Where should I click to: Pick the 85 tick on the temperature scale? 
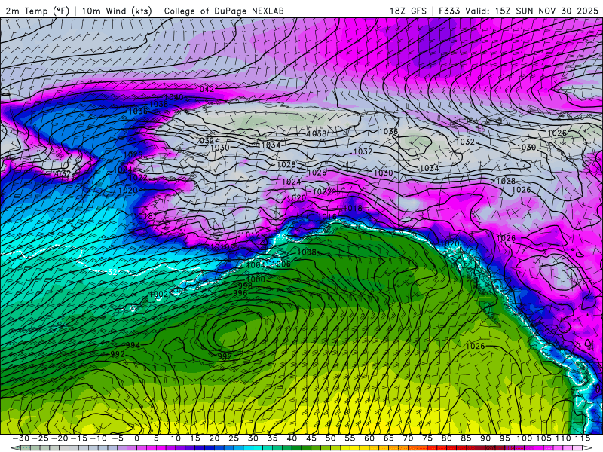466,438
